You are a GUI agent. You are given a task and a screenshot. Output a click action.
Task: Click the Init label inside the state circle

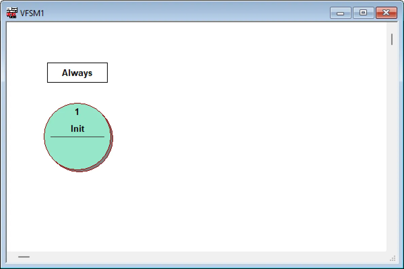pos(77,128)
